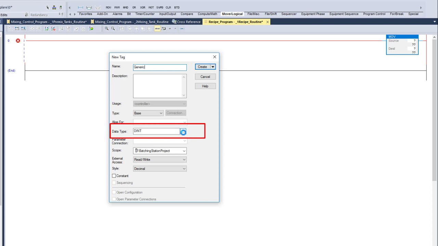Click the zoom out magnifier icon
The height and width of the screenshot is (246, 438).
coord(113,29)
